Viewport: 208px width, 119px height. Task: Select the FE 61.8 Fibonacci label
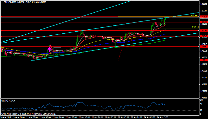(196, 27)
